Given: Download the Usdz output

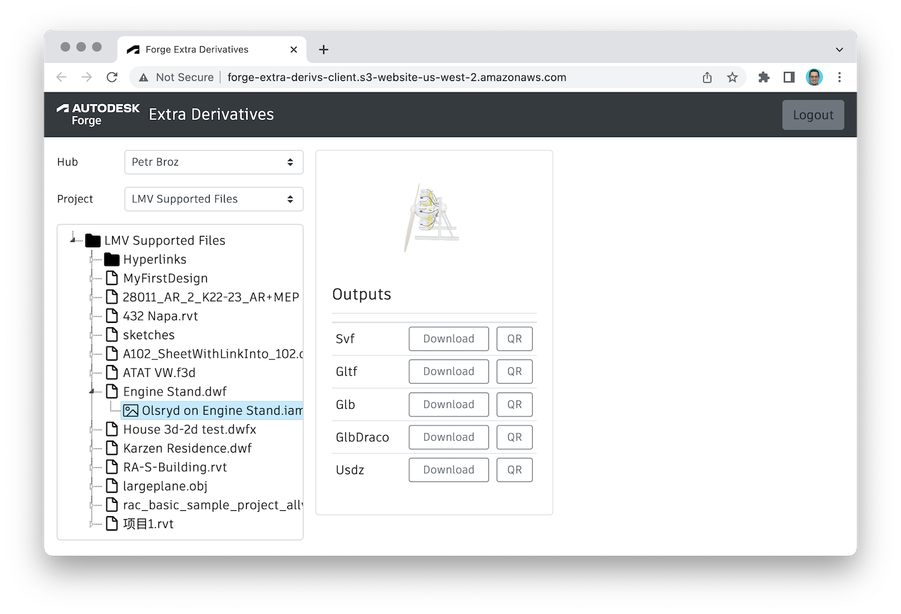Looking at the screenshot, I should click(449, 470).
